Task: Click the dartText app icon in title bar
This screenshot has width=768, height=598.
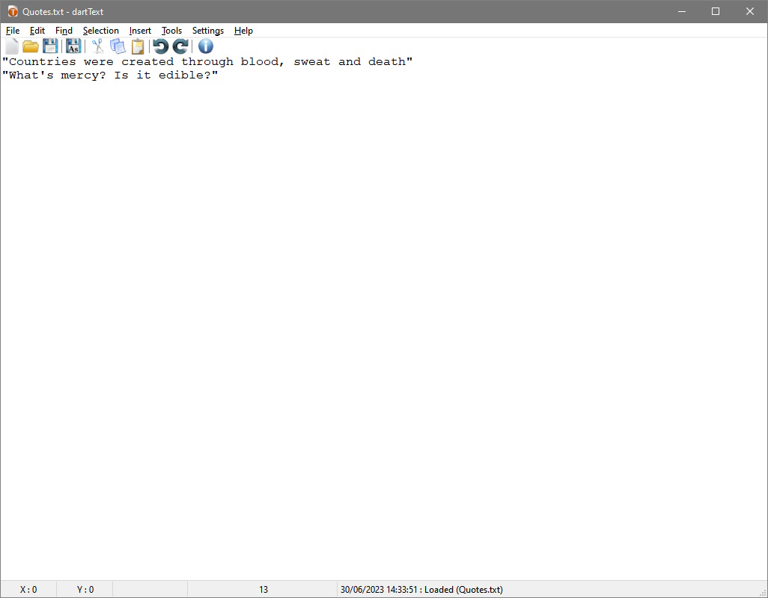Action: point(13,12)
